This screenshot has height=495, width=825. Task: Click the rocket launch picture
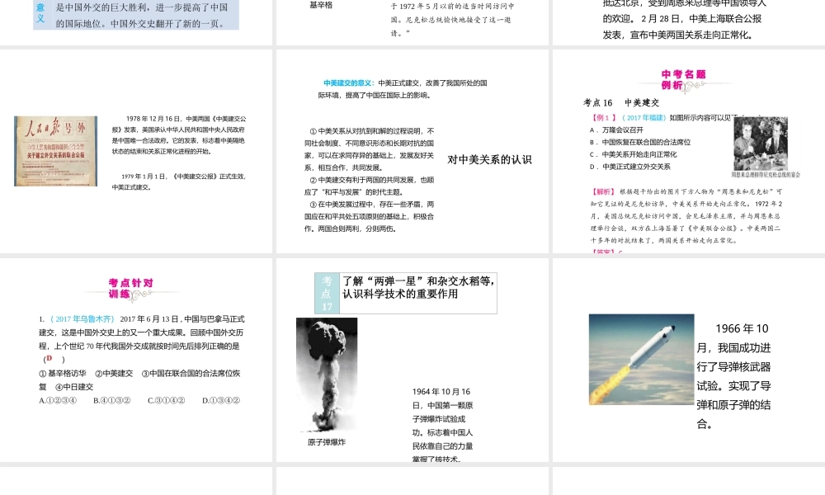641,359
